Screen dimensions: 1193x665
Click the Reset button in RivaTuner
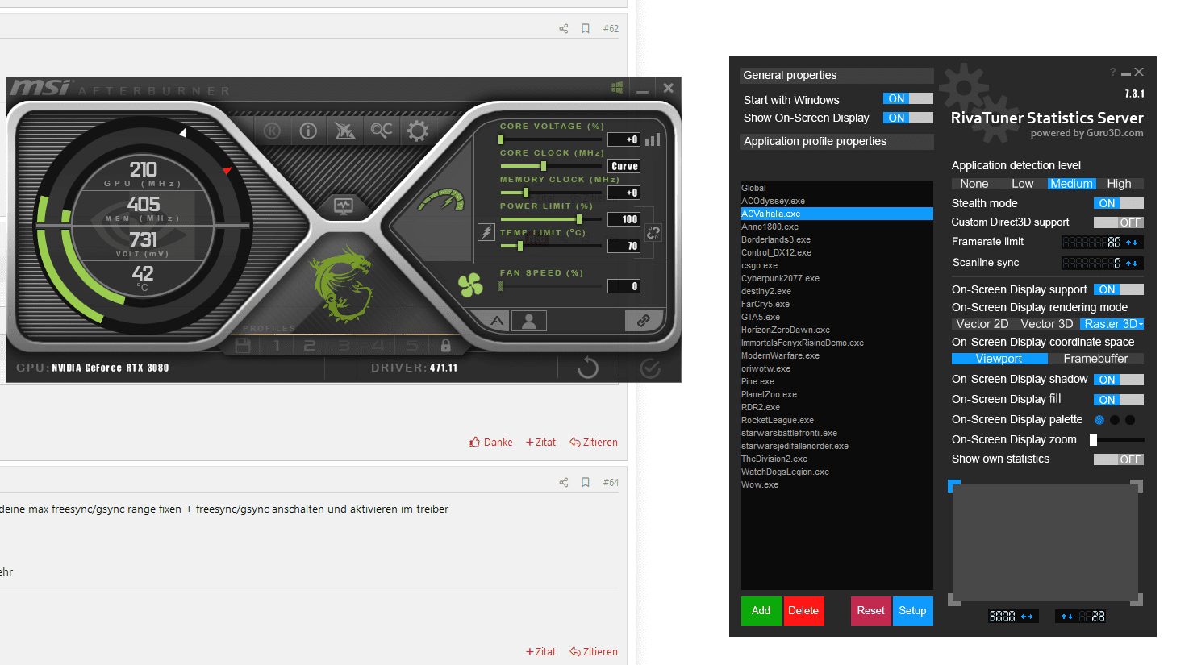point(870,610)
